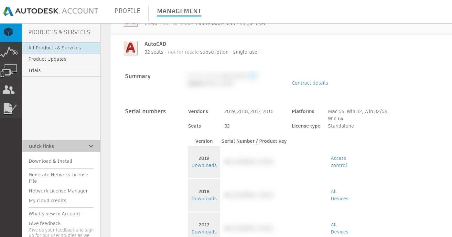The image size is (452, 237).
Task: Open the Trials section
Action: click(x=61, y=70)
